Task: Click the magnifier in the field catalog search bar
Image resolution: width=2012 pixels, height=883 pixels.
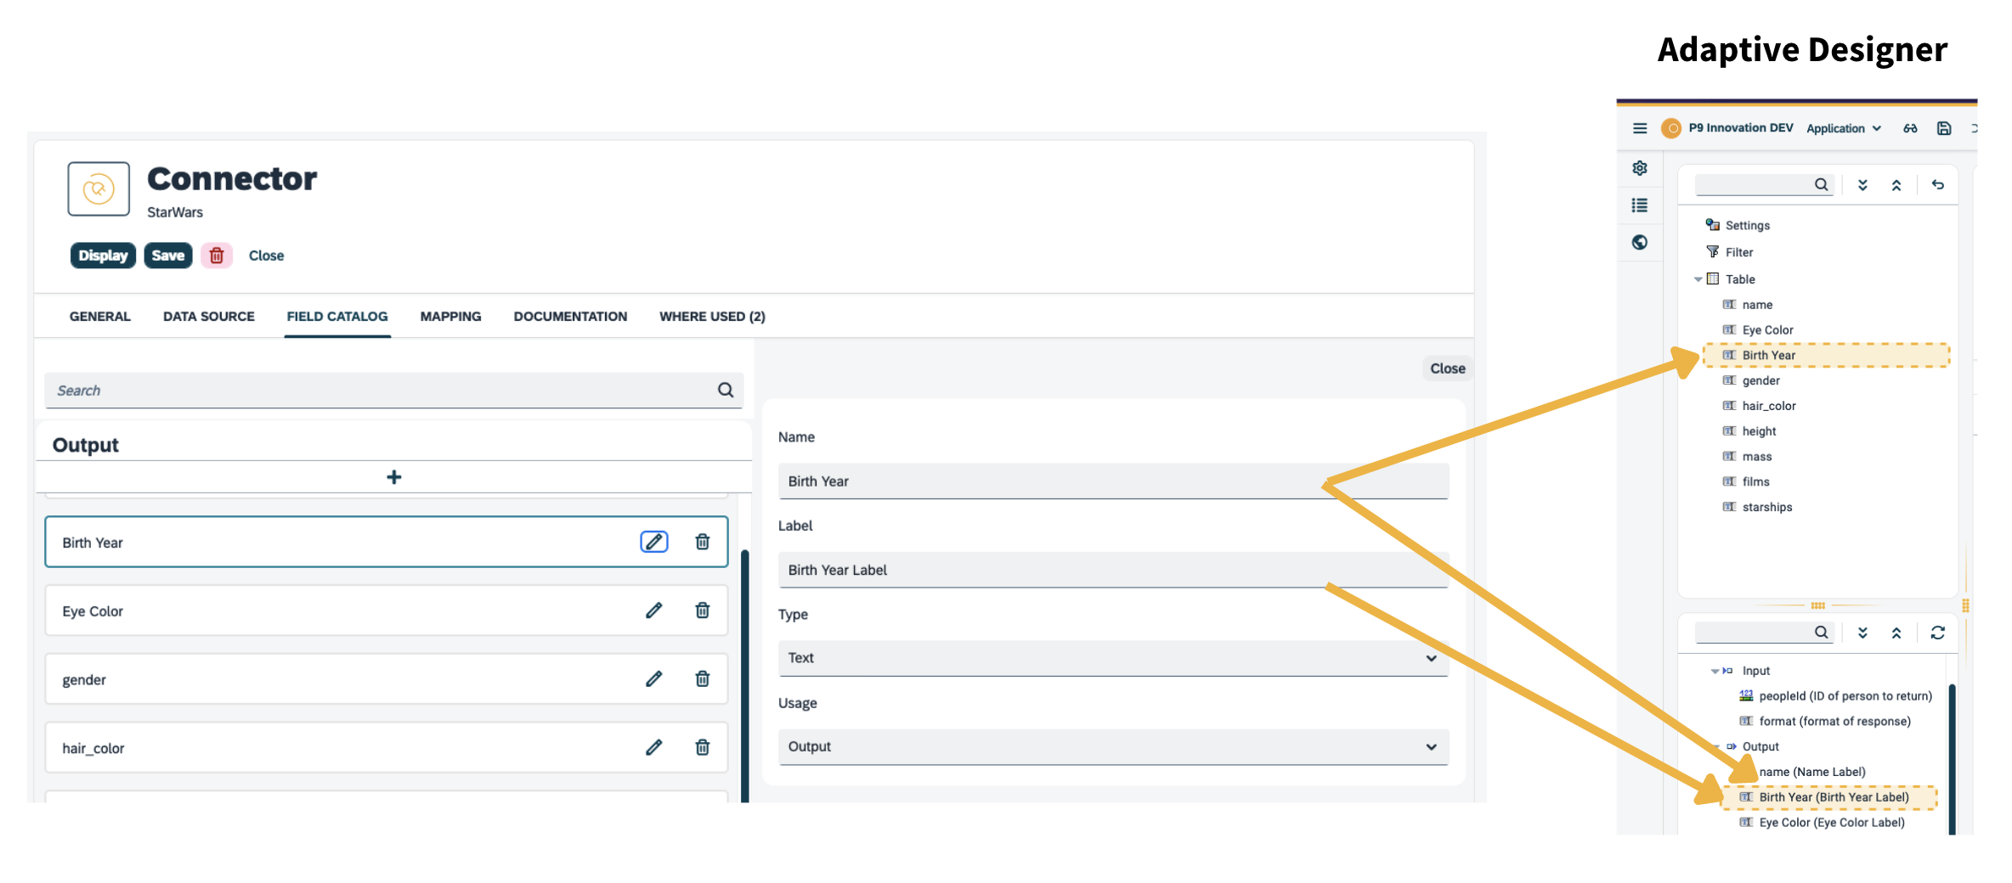Action: [x=725, y=391]
